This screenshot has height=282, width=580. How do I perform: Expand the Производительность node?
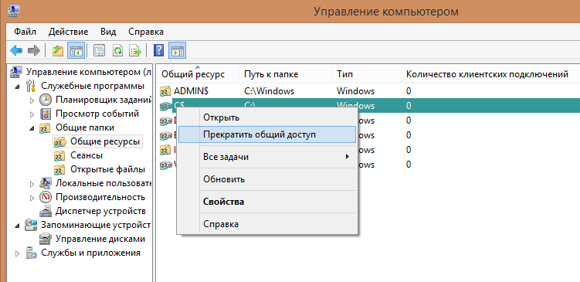32,198
